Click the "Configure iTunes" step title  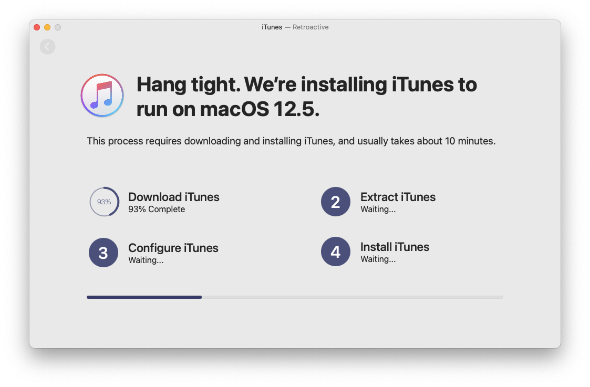tap(173, 248)
